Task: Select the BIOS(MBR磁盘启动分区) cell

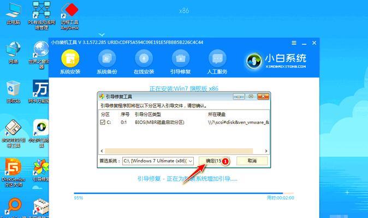Action: (x=159, y=122)
